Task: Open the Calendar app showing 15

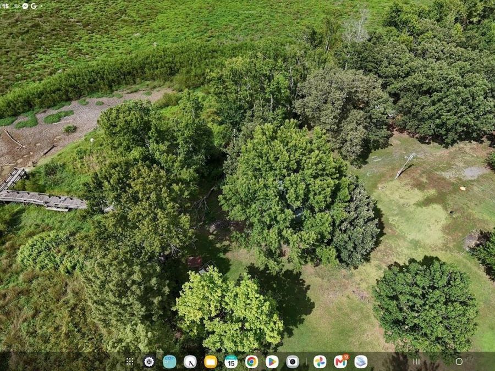Action: (x=231, y=362)
